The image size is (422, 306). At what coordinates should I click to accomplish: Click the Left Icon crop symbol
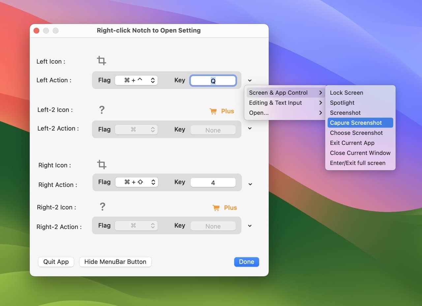102,61
